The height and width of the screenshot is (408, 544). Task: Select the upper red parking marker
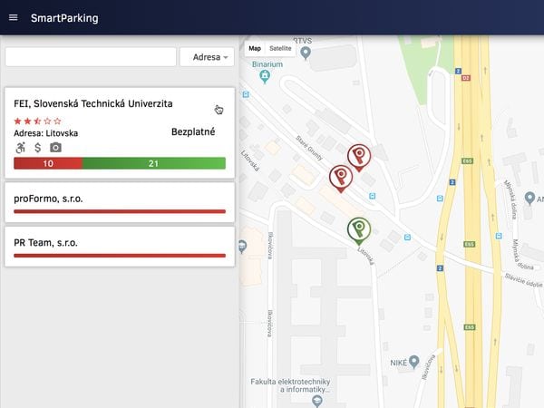pyautogui.click(x=359, y=156)
